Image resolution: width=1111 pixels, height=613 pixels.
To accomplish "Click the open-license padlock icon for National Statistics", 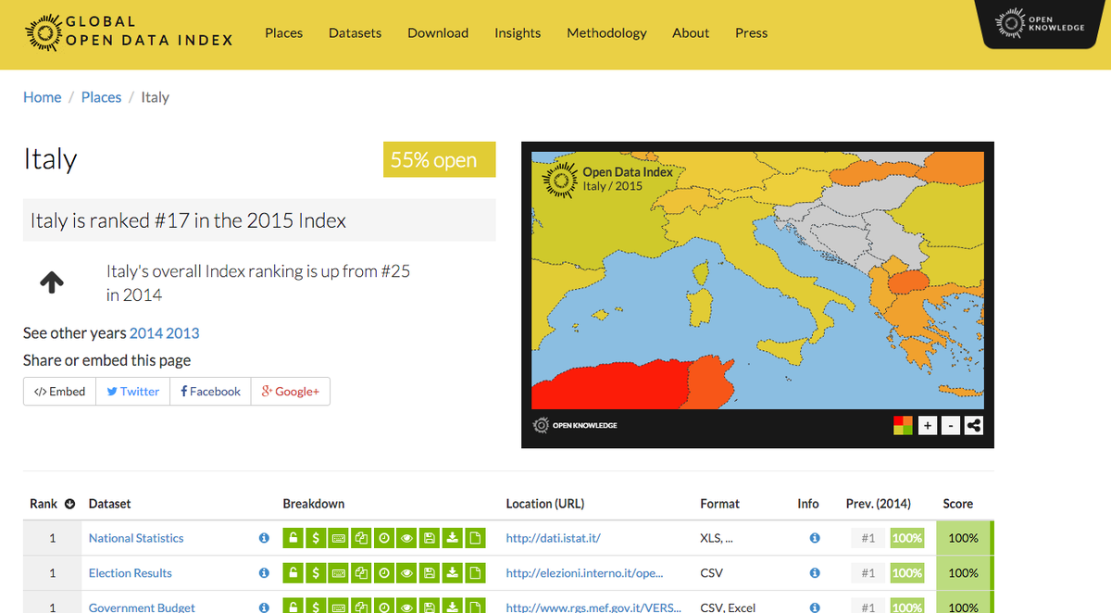I will pyautogui.click(x=293, y=537).
